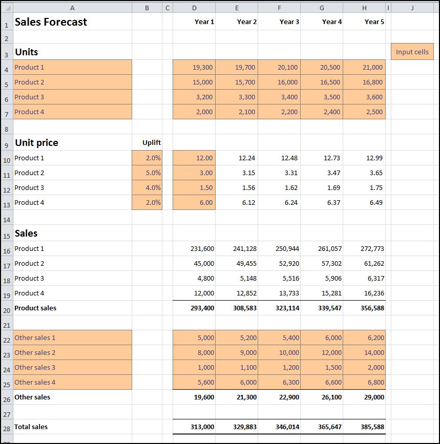Image resolution: width=440 pixels, height=444 pixels.
Task: Select the Other sales 3 label cell
Action: (72, 367)
